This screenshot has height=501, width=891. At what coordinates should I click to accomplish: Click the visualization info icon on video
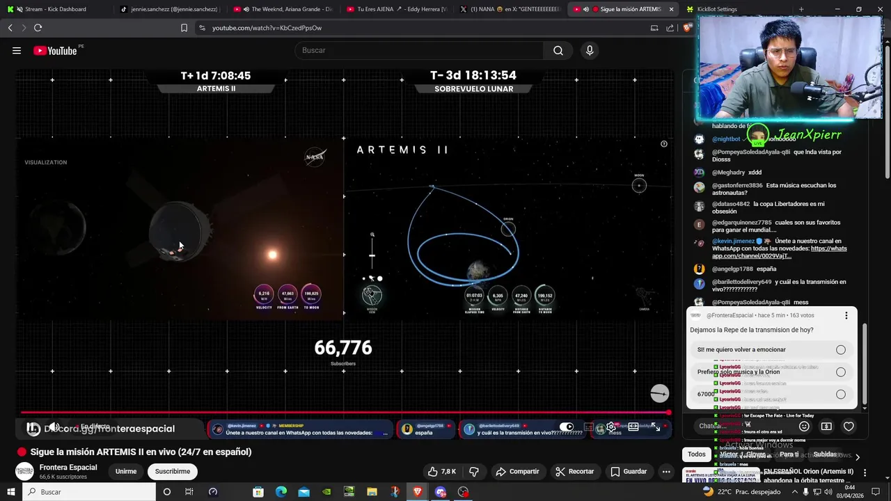click(x=663, y=144)
